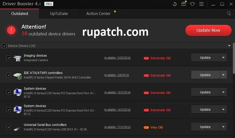Open the Available: 3/8/2016 link

click(x=117, y=75)
